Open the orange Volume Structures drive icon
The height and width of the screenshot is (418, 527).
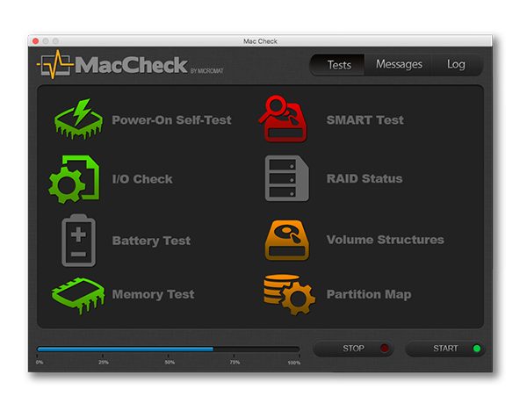pos(286,240)
